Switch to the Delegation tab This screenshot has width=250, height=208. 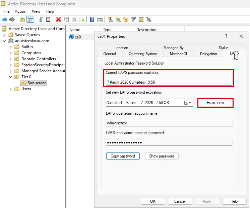pyautogui.click(x=208, y=54)
